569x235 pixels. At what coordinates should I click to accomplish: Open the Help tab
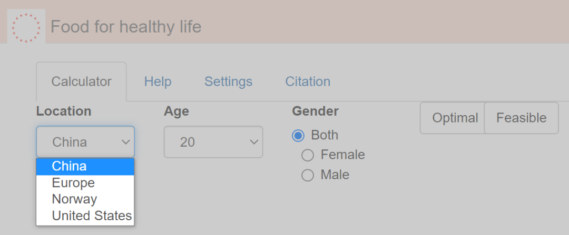158,82
